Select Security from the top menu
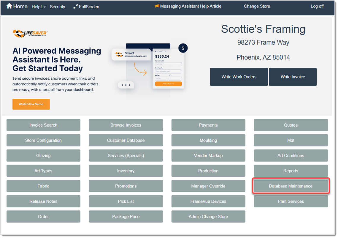Screen dimensions: 338x238 pyautogui.click(x=57, y=7)
